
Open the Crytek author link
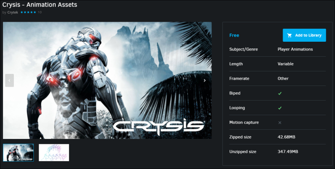13,13
